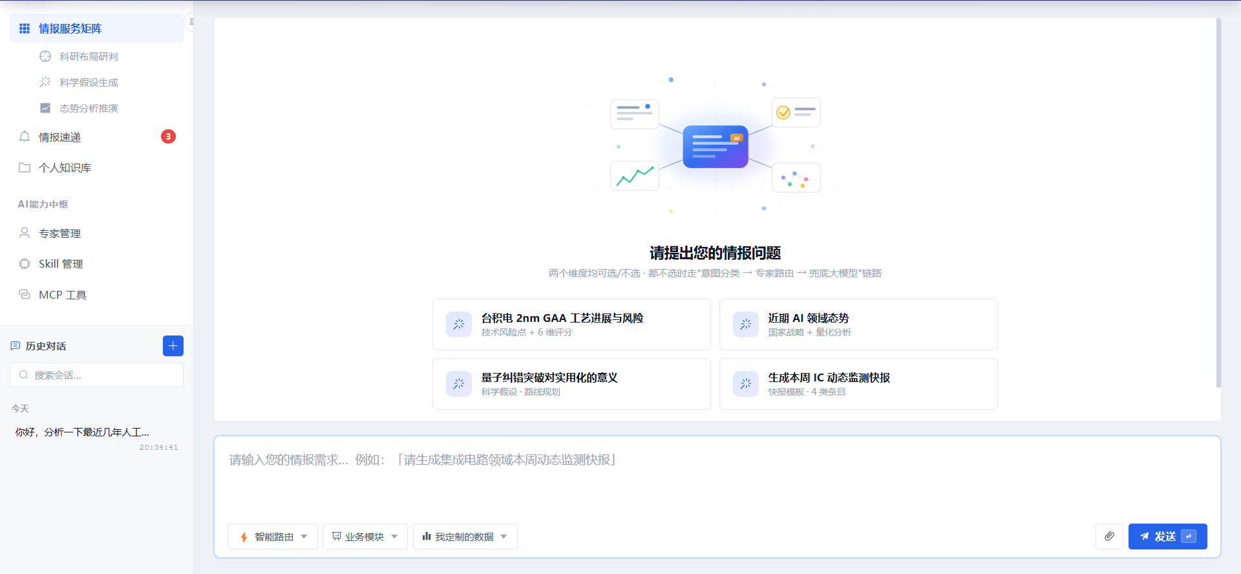Create a new conversation with plus button

pyautogui.click(x=173, y=346)
